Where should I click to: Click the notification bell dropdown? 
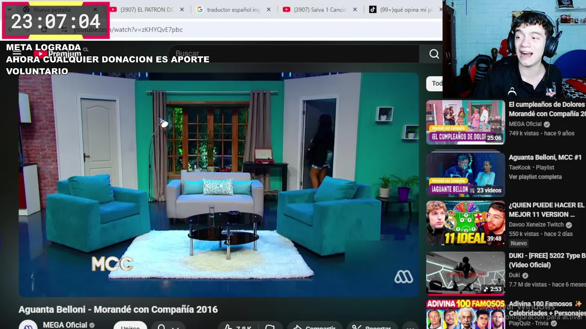[x=168, y=327]
